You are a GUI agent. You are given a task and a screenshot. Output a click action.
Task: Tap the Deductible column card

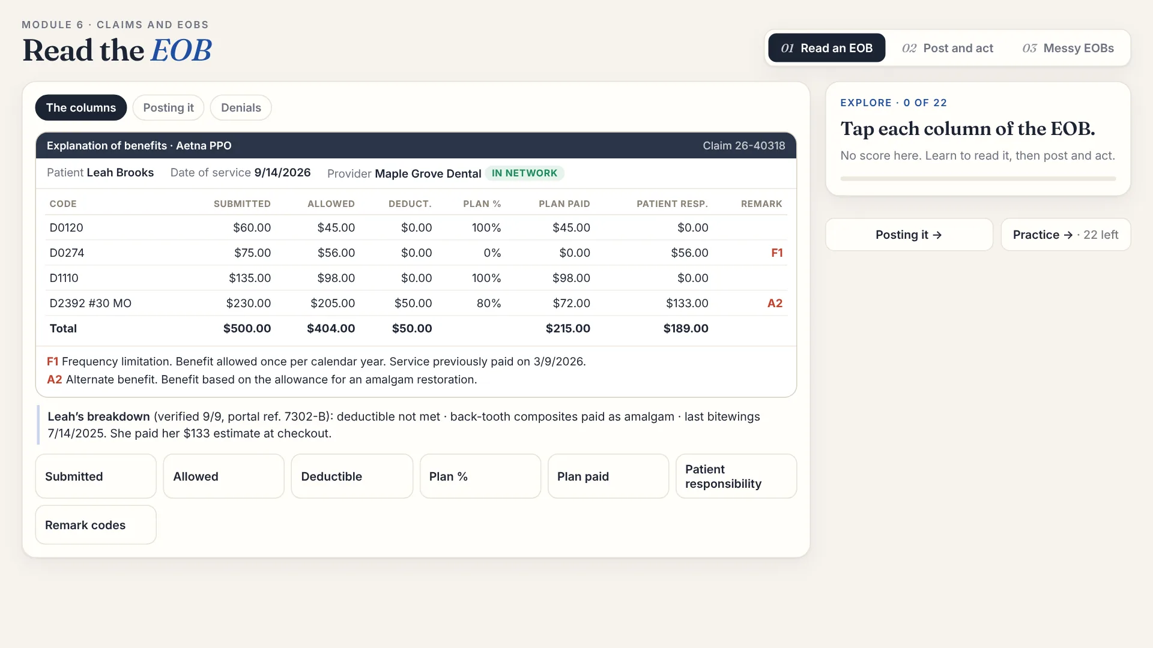pos(352,476)
